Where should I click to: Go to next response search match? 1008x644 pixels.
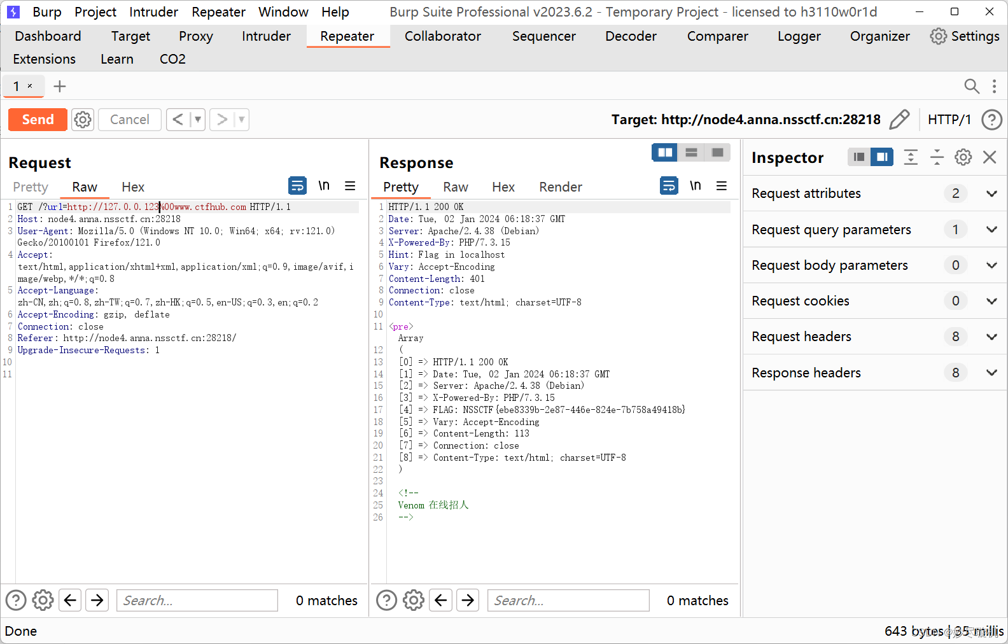[468, 600]
